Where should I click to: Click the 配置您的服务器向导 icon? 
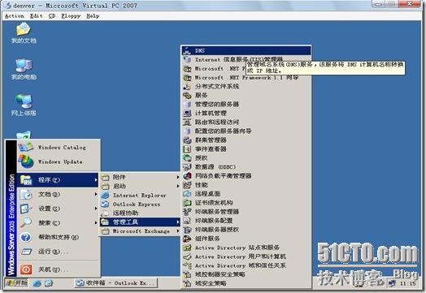187,131
